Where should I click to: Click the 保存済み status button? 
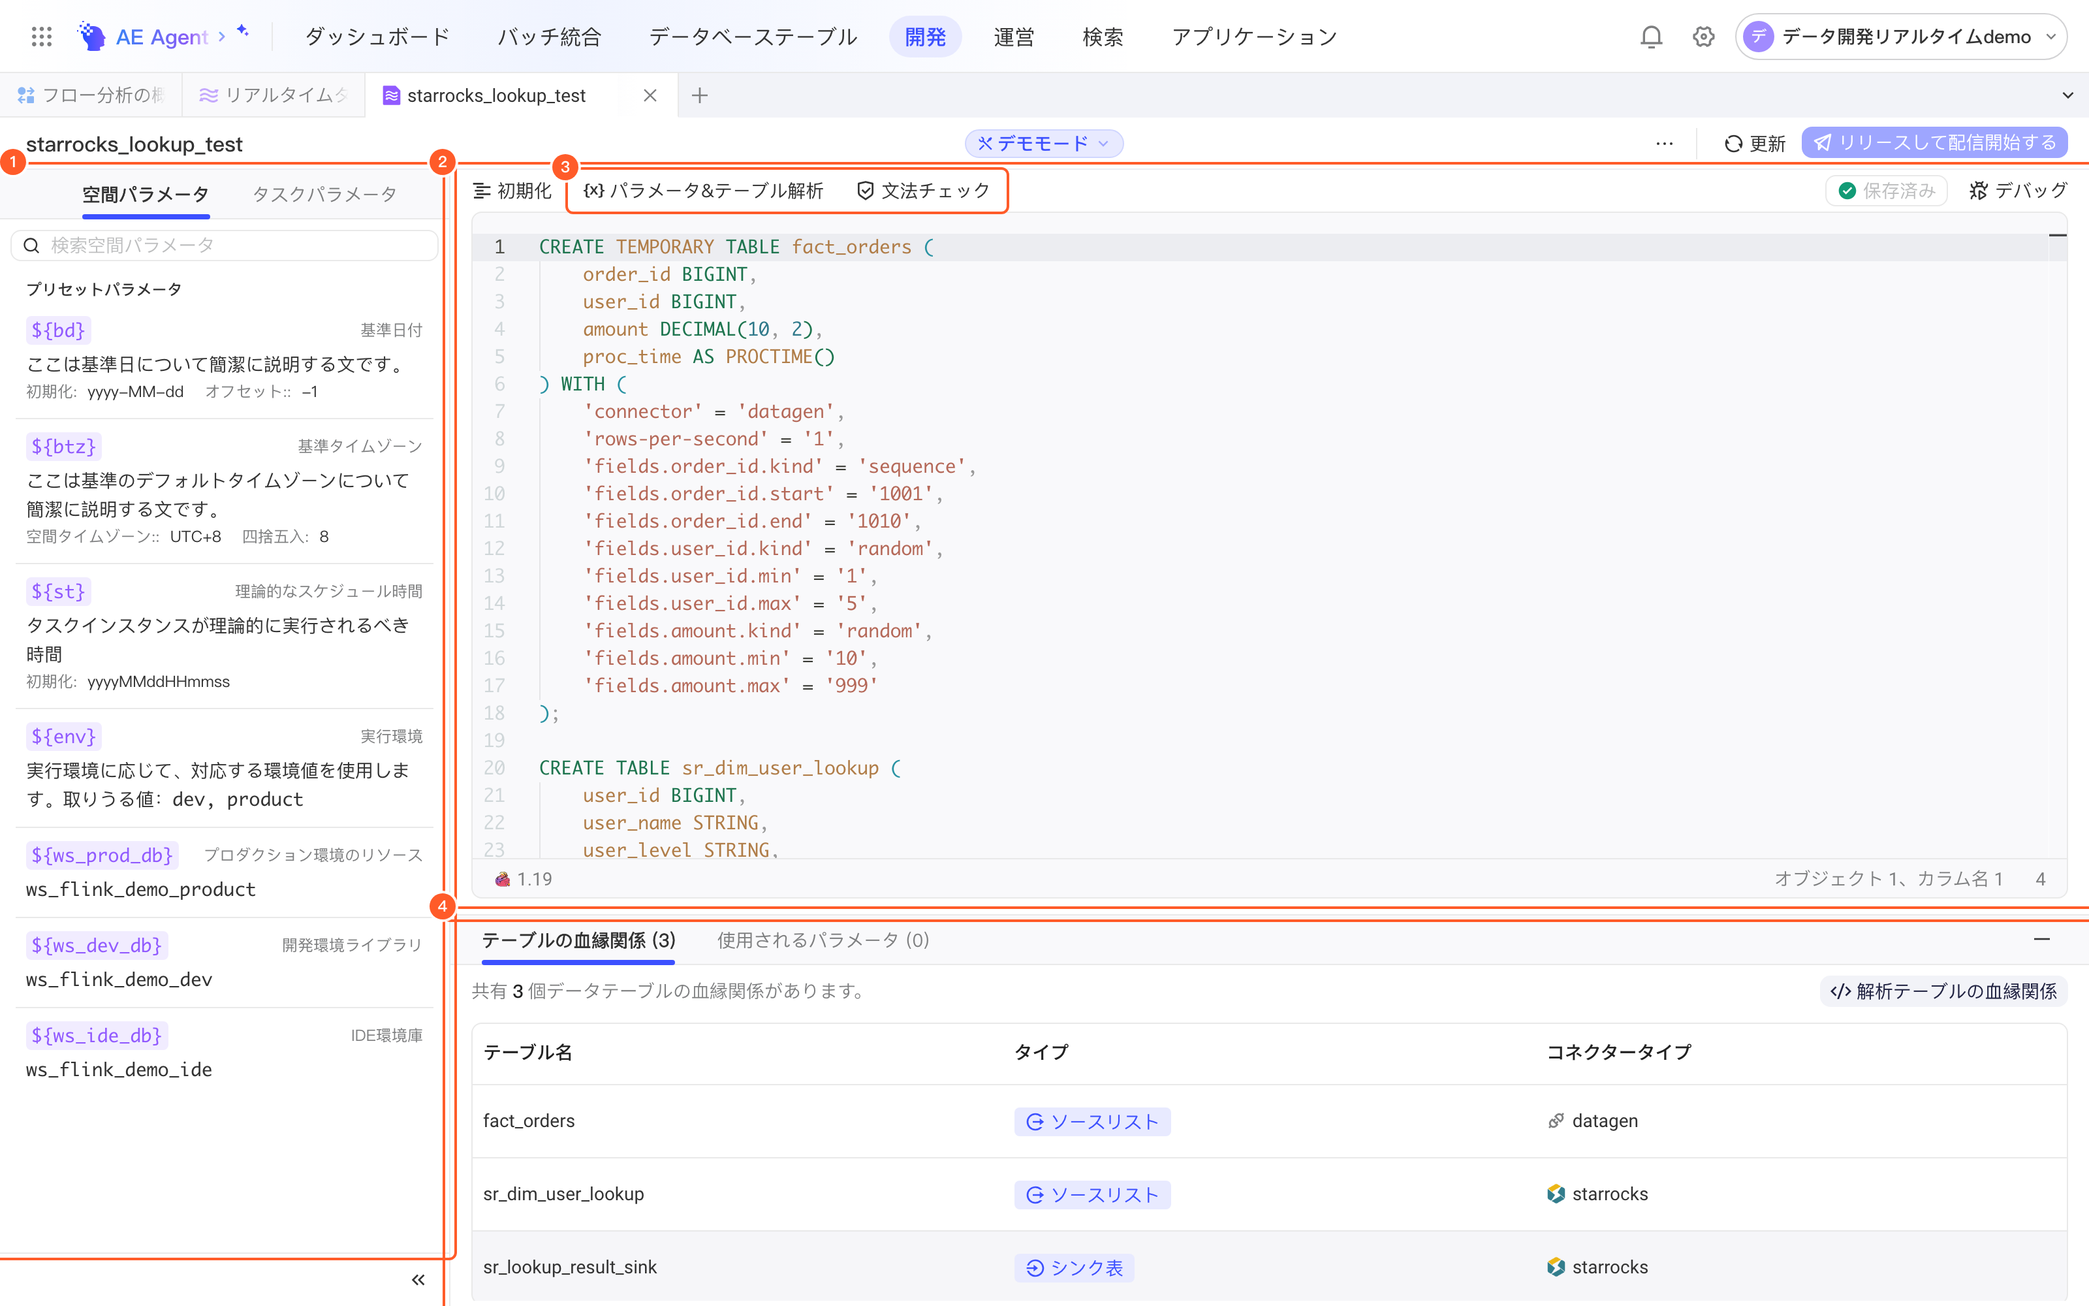coord(1886,190)
